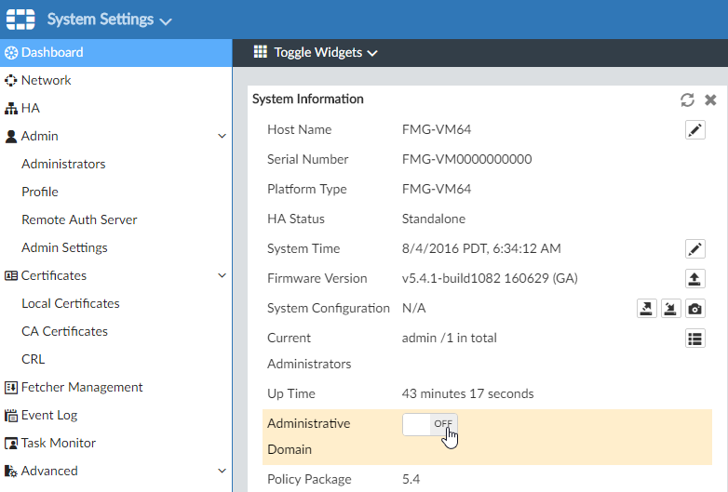This screenshot has height=492, width=728.
Task: Click the Fortinet logo icon
Action: point(21,20)
